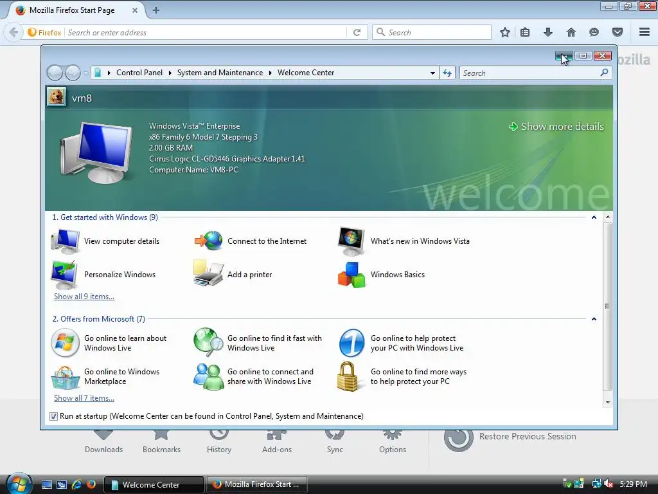Click Welcome Center back navigation button

(x=55, y=73)
